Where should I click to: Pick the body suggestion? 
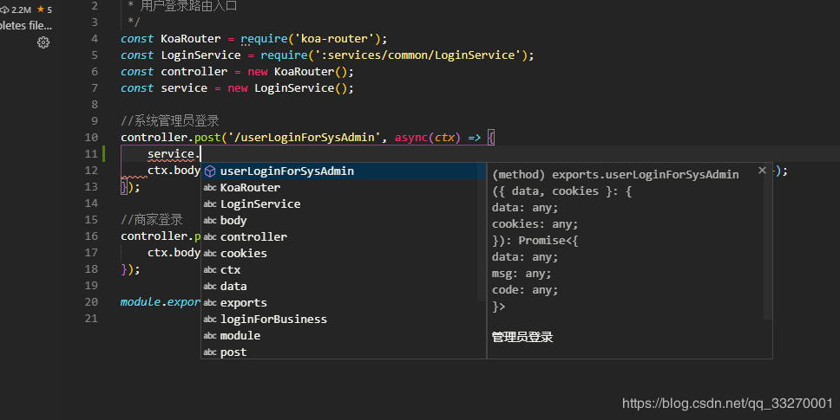pyautogui.click(x=344, y=221)
